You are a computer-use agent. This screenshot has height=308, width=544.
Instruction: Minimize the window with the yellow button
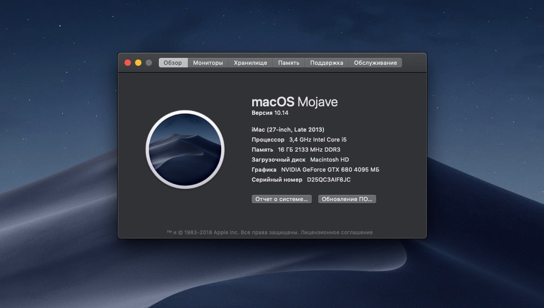tap(138, 63)
